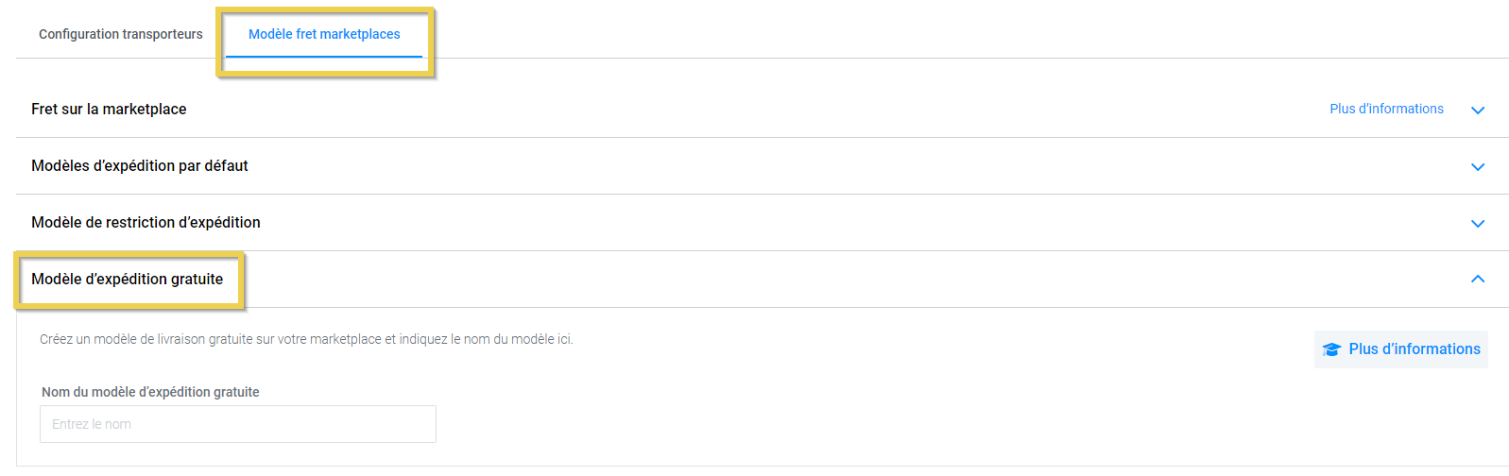Click the Modèle de restriction d'expédition title
The image size is (1509, 476).
(x=146, y=222)
